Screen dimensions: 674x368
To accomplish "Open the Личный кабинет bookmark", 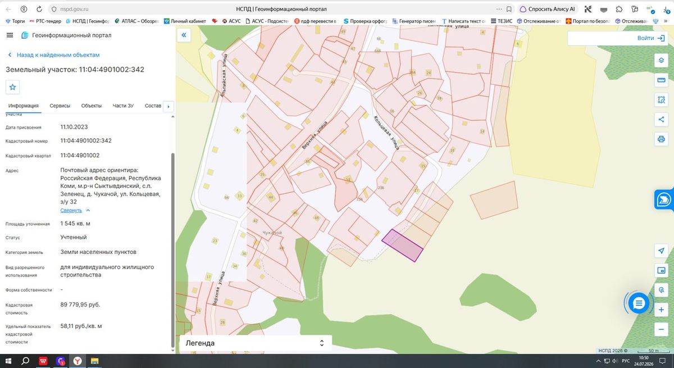I will [185, 21].
